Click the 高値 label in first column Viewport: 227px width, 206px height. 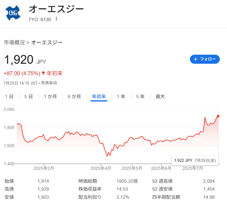point(9,189)
